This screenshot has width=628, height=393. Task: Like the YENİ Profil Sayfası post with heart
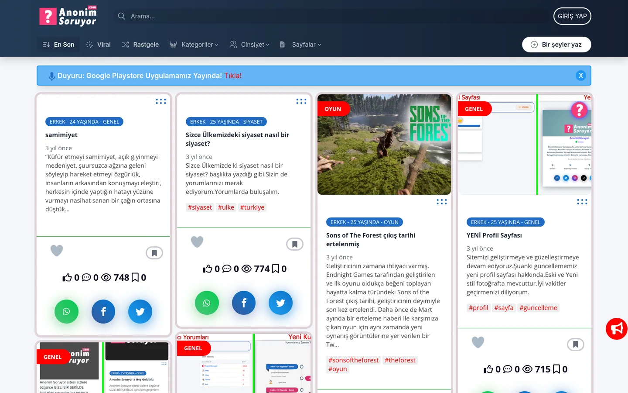click(478, 342)
